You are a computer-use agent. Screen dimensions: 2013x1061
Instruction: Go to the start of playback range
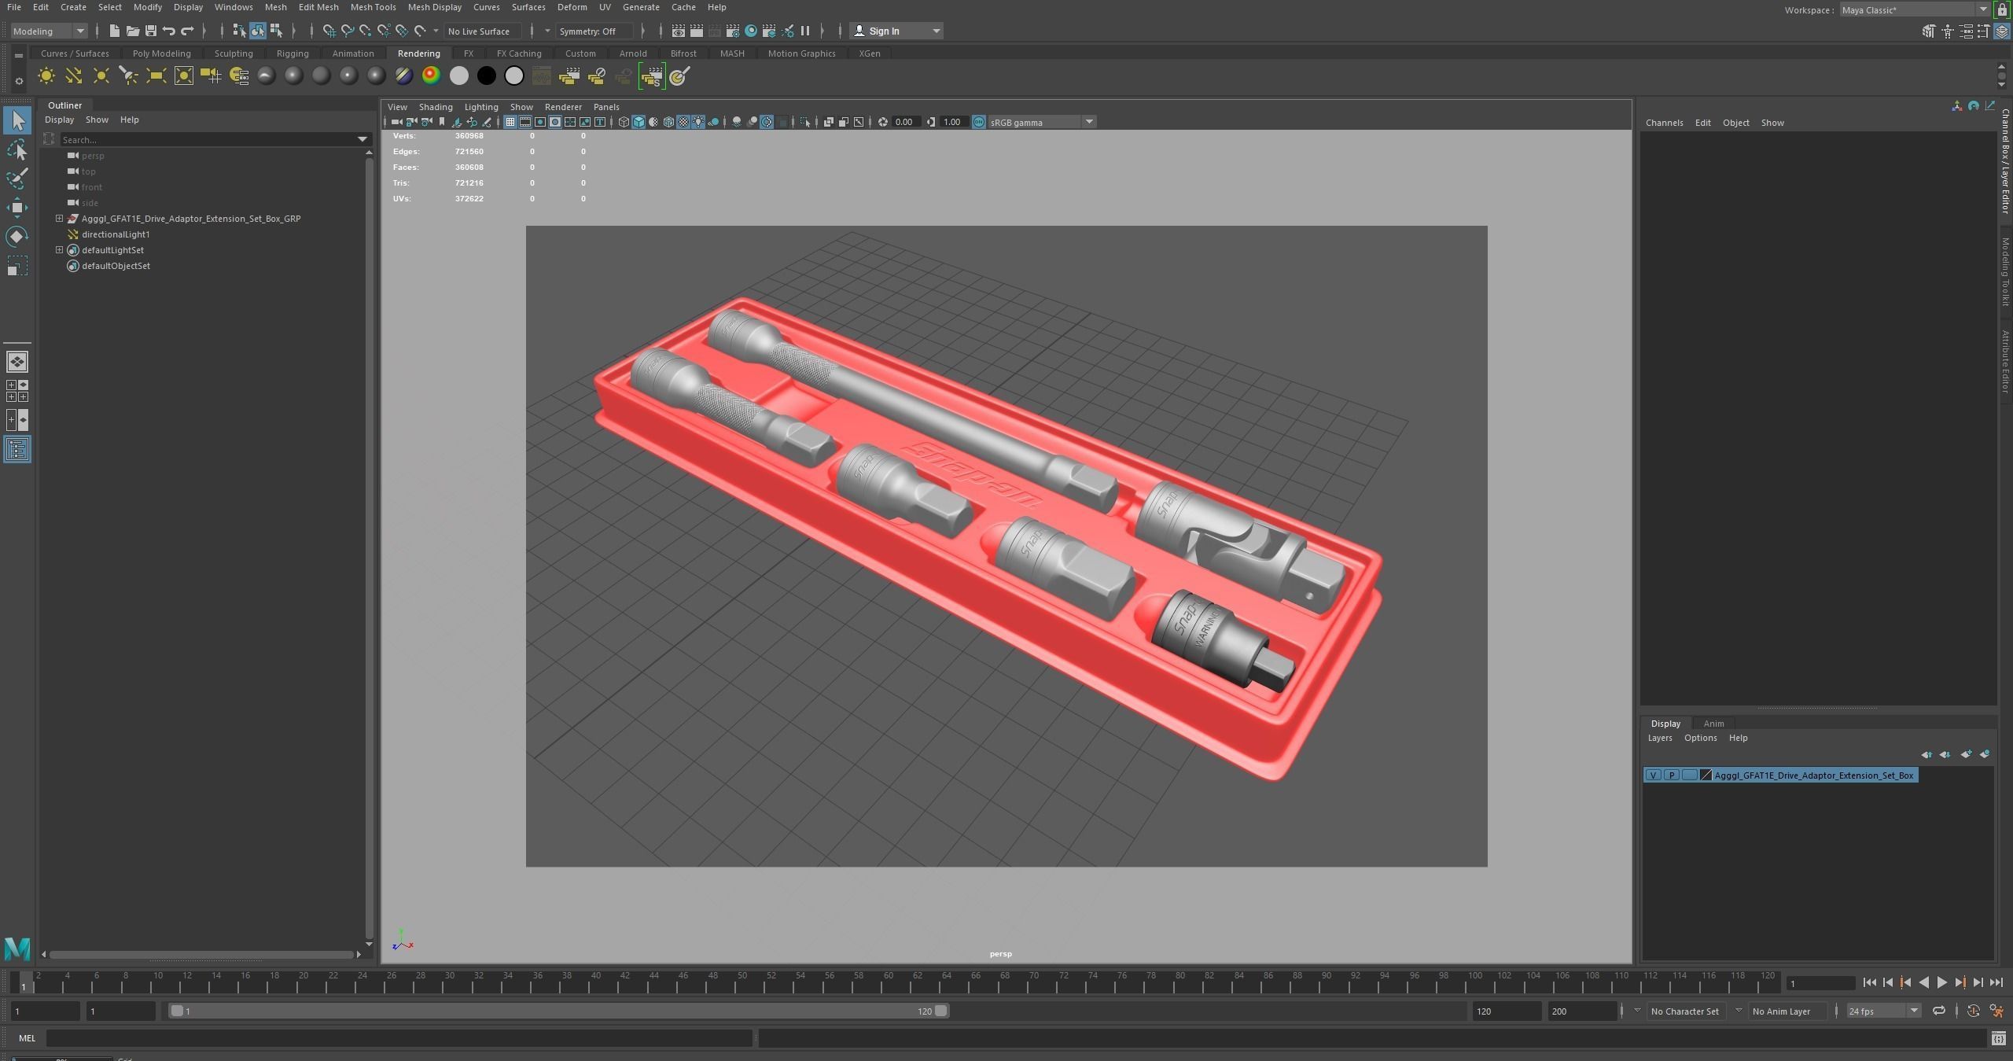pos(1869,982)
